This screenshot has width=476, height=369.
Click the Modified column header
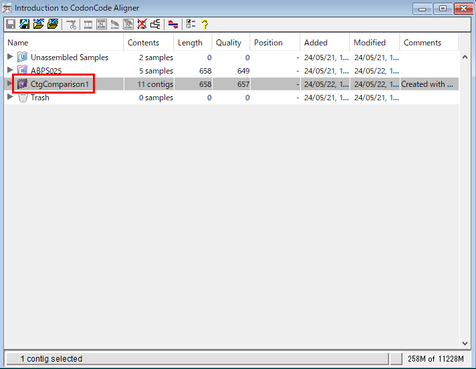(x=374, y=43)
